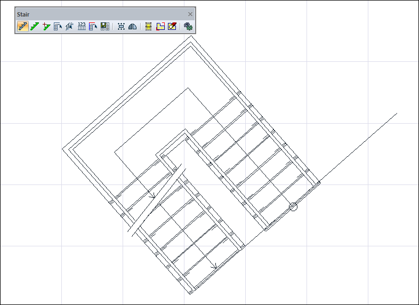Select the mirror stair icon
This screenshot has width=419, height=305.
coord(133,27)
